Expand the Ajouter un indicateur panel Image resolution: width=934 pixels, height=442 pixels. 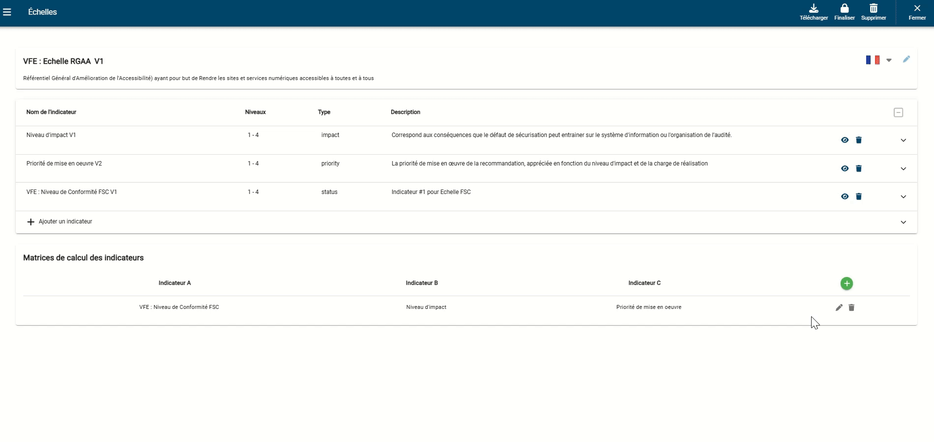pos(903,222)
